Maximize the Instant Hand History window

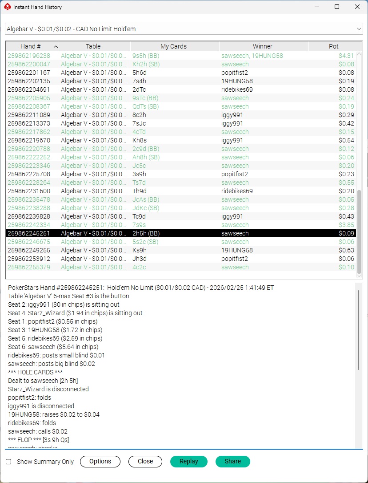(x=337, y=7)
